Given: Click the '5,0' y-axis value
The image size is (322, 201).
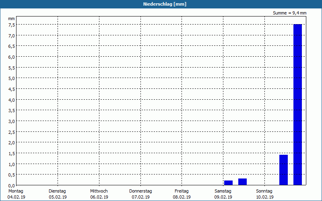Looking at the screenshot, I should 12,78.
